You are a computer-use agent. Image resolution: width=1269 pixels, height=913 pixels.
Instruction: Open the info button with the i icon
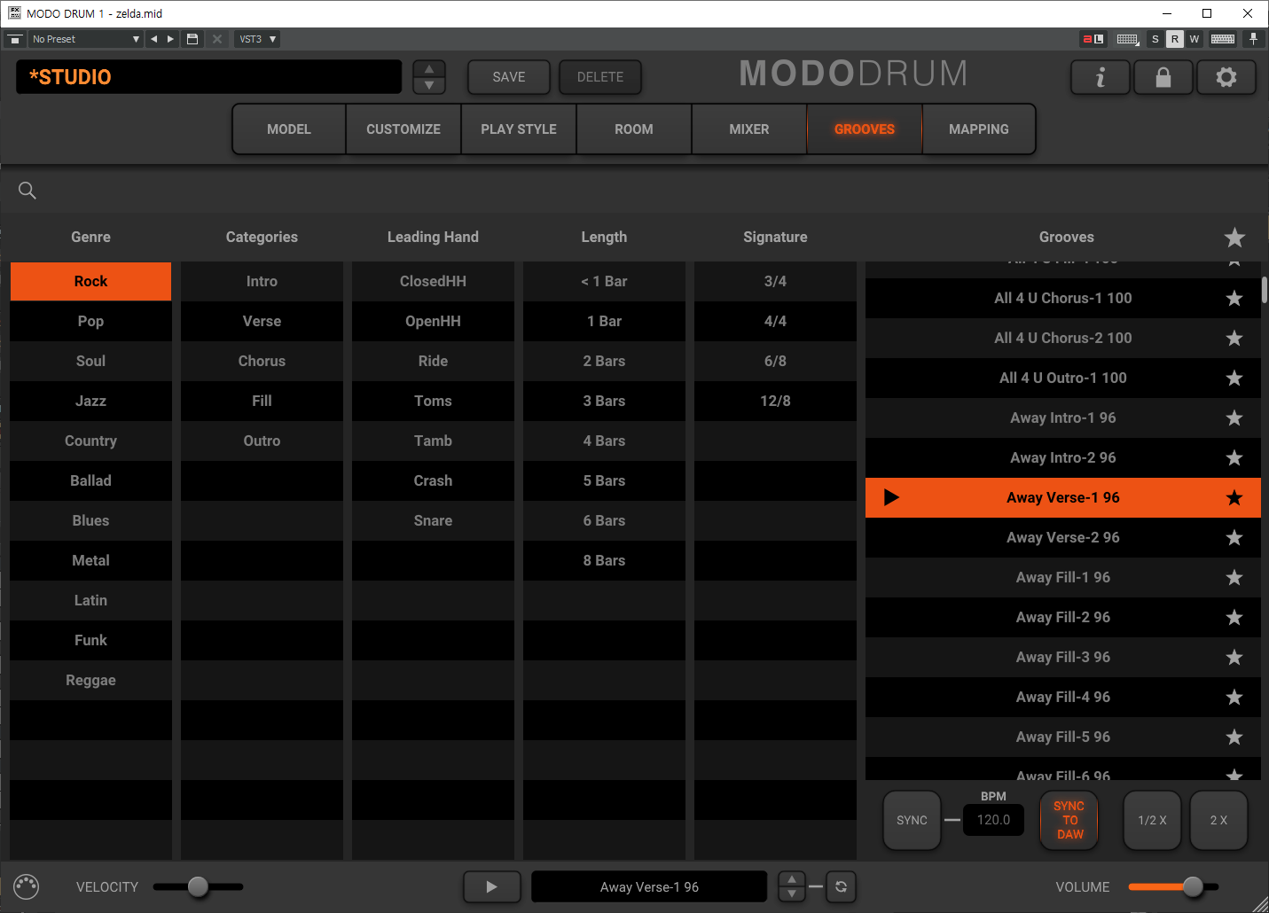coord(1101,77)
